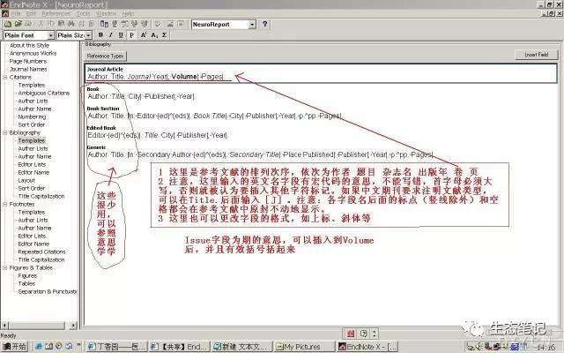Click in the Generic template text
The height and width of the screenshot is (353, 564).
[x=261, y=155]
